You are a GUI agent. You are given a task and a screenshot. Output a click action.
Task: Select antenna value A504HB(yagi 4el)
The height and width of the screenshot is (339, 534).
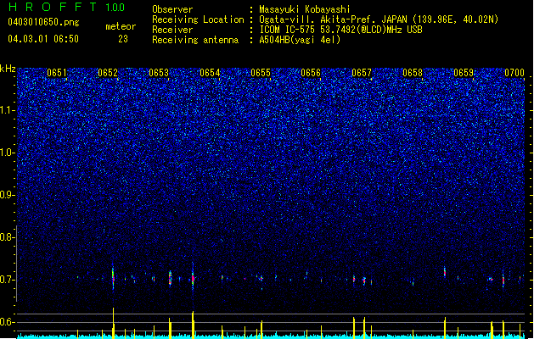coord(300,40)
